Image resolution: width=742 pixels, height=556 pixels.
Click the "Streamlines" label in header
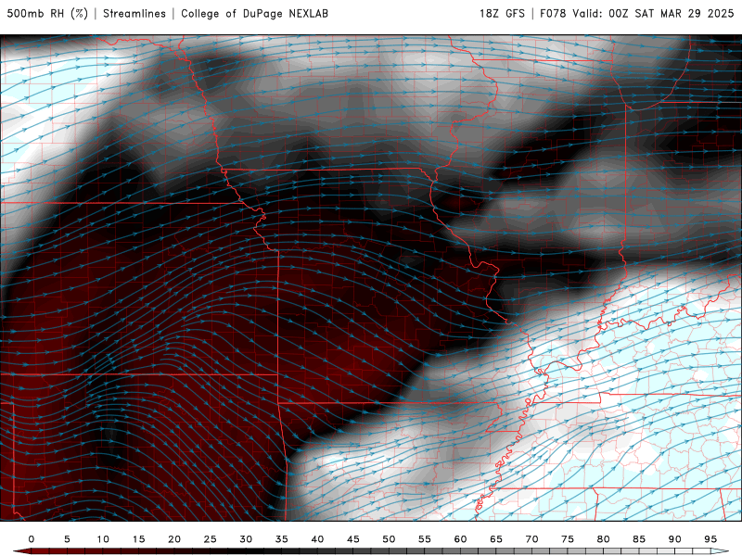click(134, 13)
